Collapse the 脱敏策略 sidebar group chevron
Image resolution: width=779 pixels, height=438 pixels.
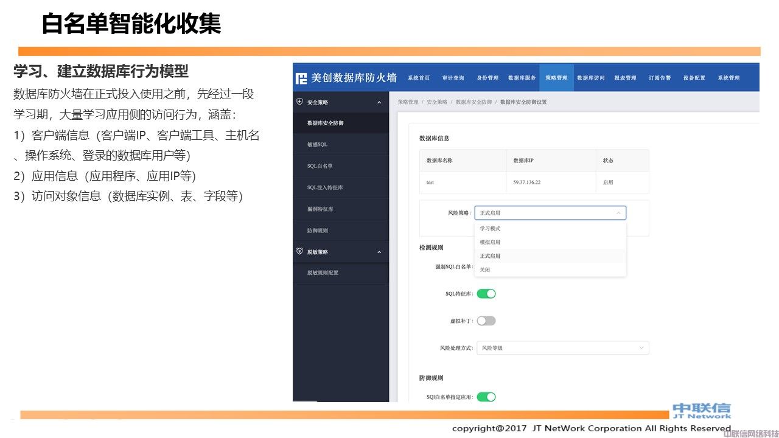click(x=379, y=252)
